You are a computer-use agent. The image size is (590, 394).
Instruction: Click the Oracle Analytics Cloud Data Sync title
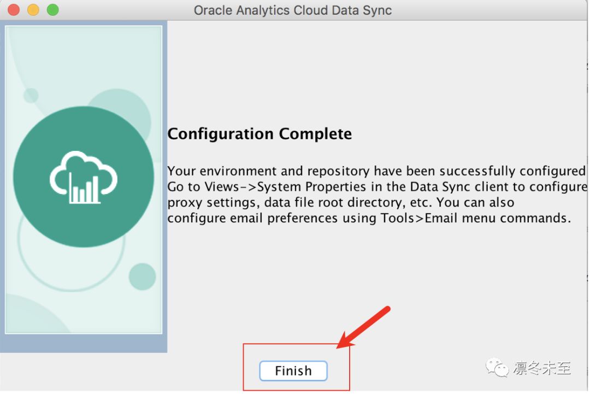click(292, 10)
